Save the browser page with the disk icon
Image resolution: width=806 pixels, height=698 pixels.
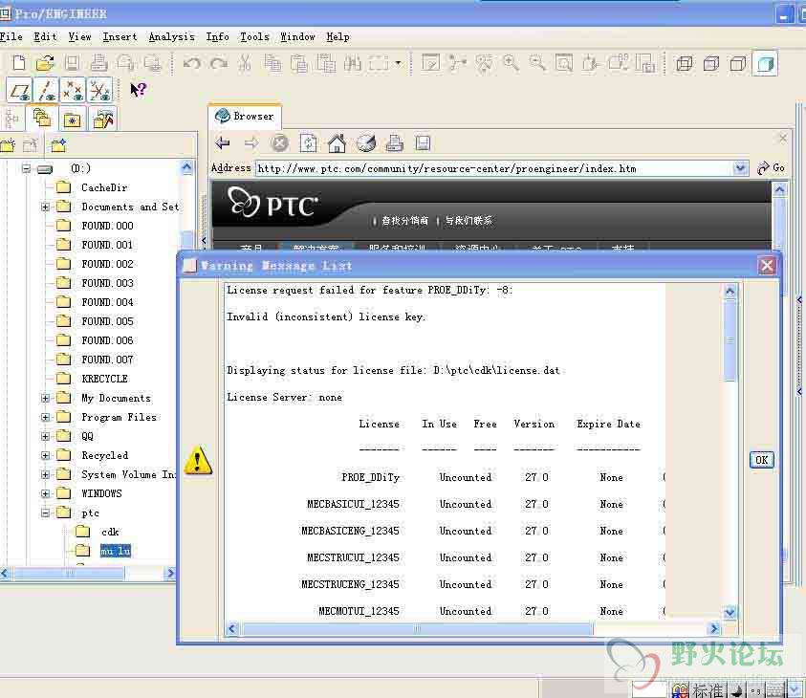click(x=423, y=143)
